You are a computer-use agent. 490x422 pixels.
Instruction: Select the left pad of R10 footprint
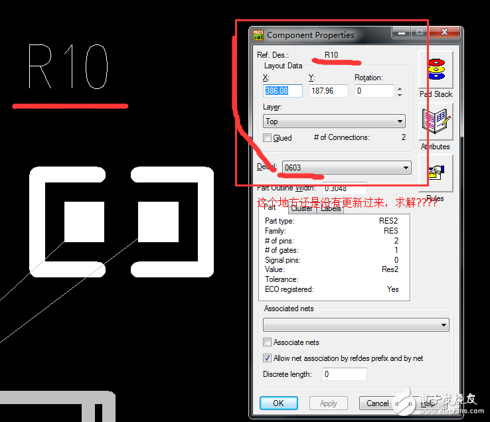pyautogui.click(x=84, y=222)
